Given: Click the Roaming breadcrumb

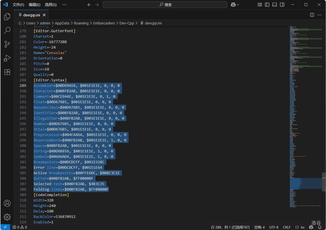Looking at the screenshot, I should coord(81,23).
